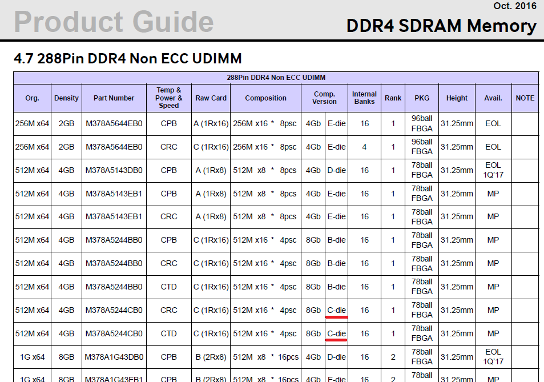The height and width of the screenshot is (382, 544).
Task: Click the '96ball FBGA' cell in the M378A5644EB0 CPB row
Action: (422, 123)
